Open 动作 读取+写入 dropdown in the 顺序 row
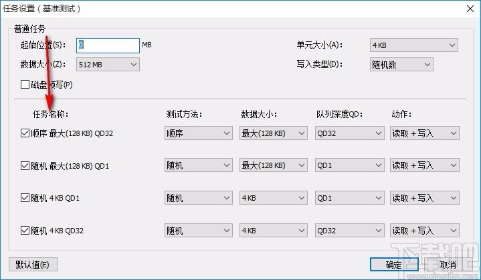The image size is (481, 280). (425, 133)
